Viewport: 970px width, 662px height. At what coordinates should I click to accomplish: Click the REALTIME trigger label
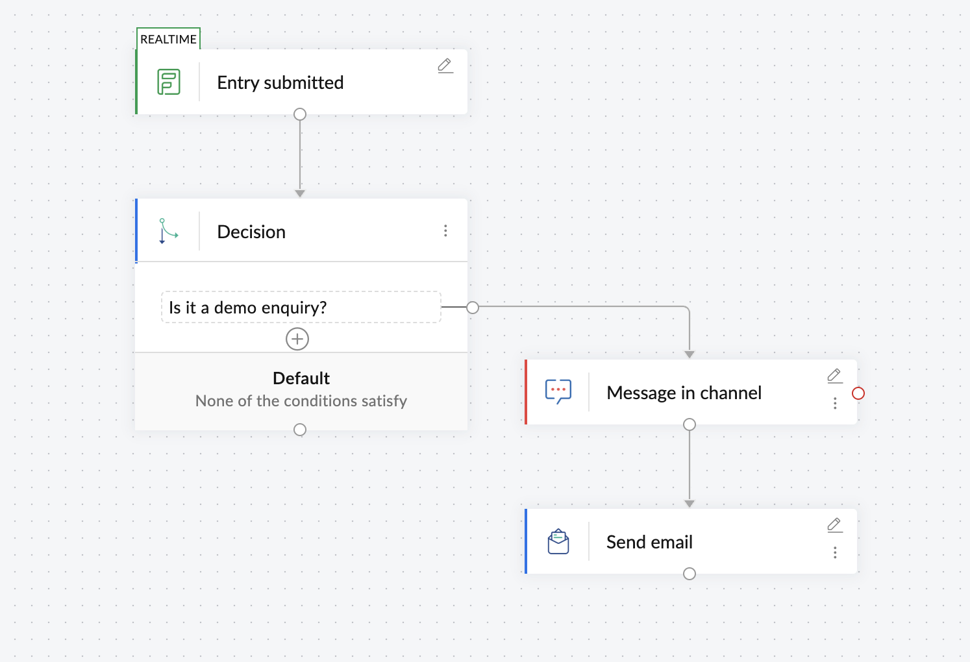(x=168, y=39)
